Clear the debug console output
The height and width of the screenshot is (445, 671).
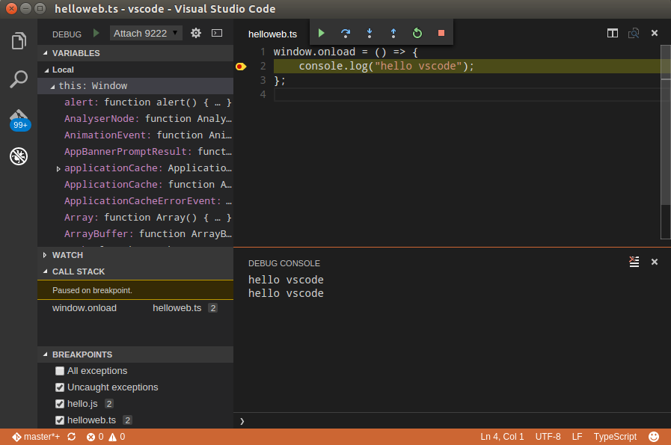pos(634,262)
